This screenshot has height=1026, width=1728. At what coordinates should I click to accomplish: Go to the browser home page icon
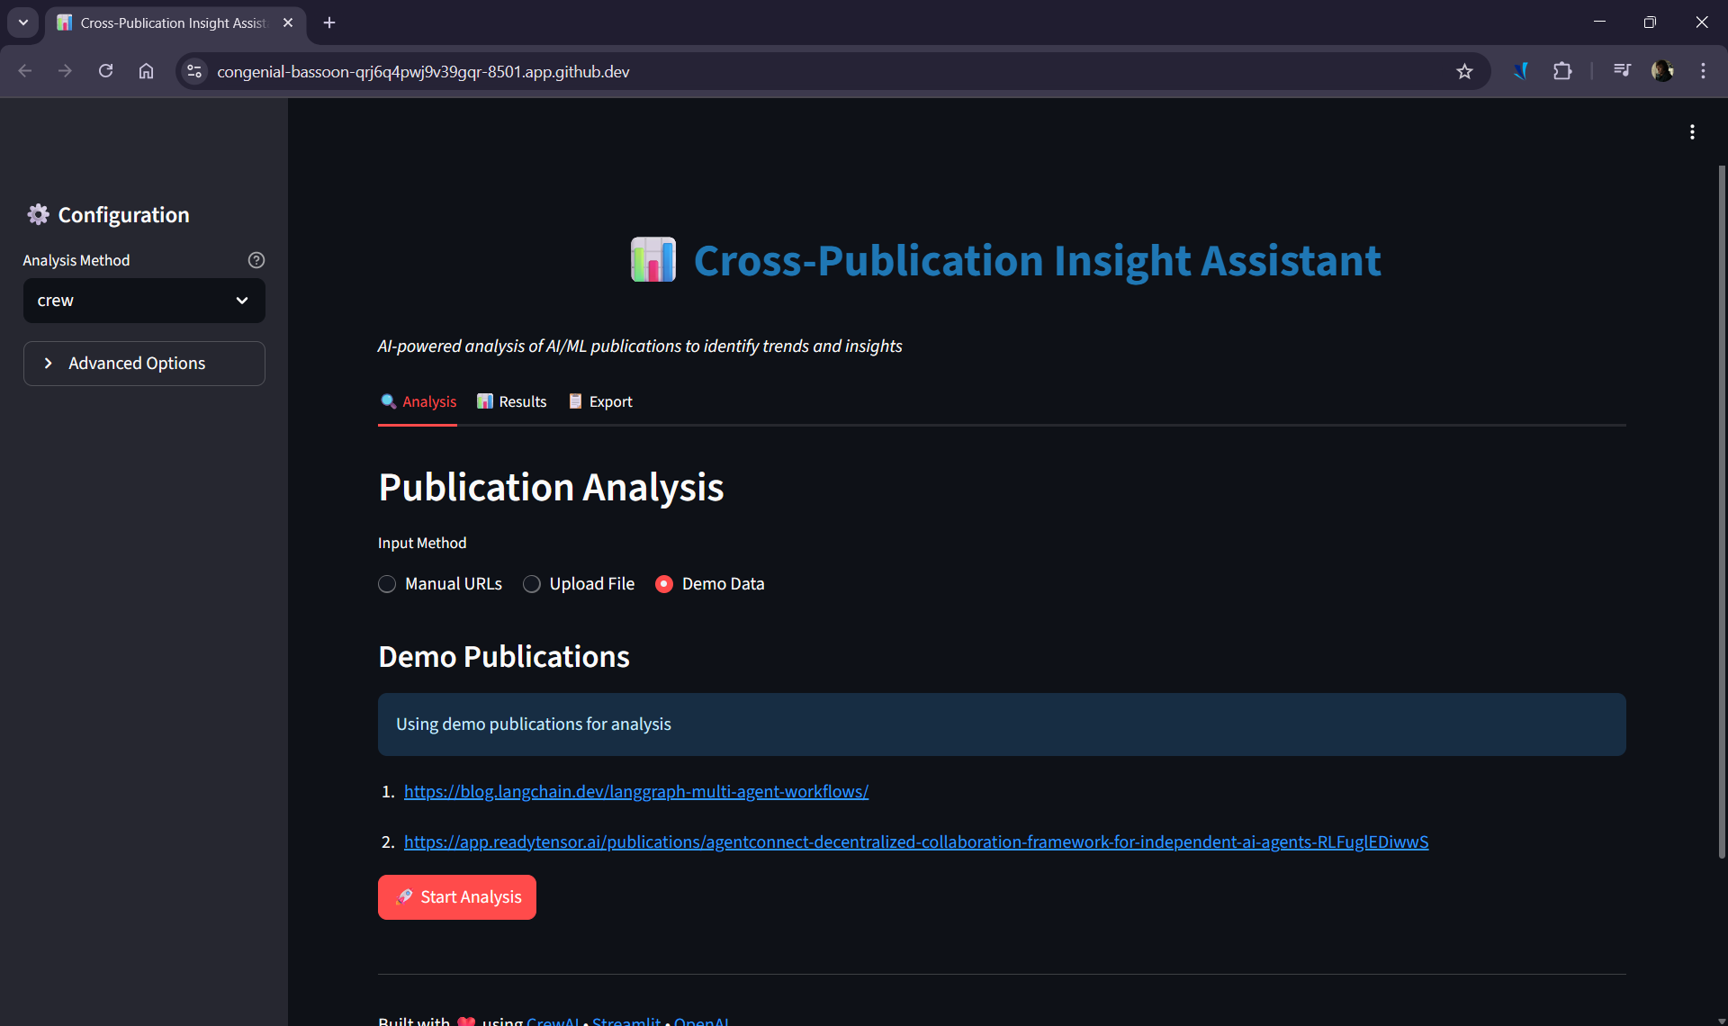[146, 71]
